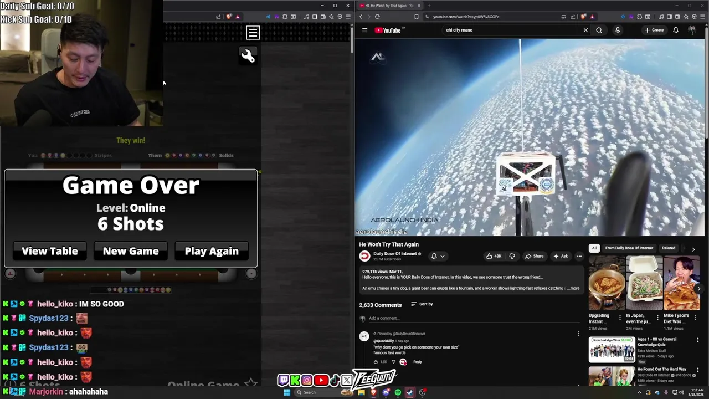This screenshot has width=709, height=399.
Task: Click the Ask button under the video
Action: [x=561, y=256]
